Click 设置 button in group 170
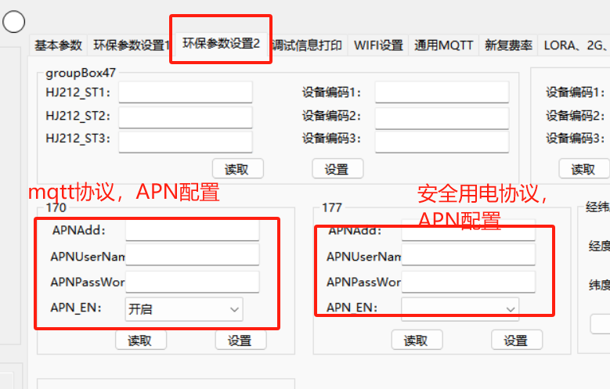The image size is (610, 389). (x=240, y=340)
